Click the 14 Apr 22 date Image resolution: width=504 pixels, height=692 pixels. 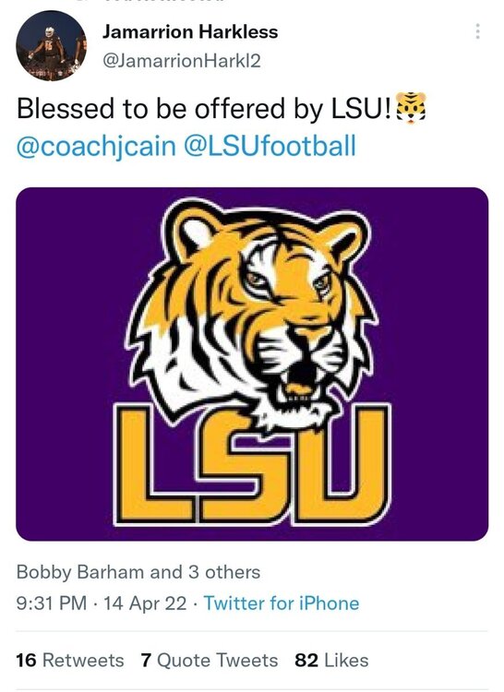145,603
